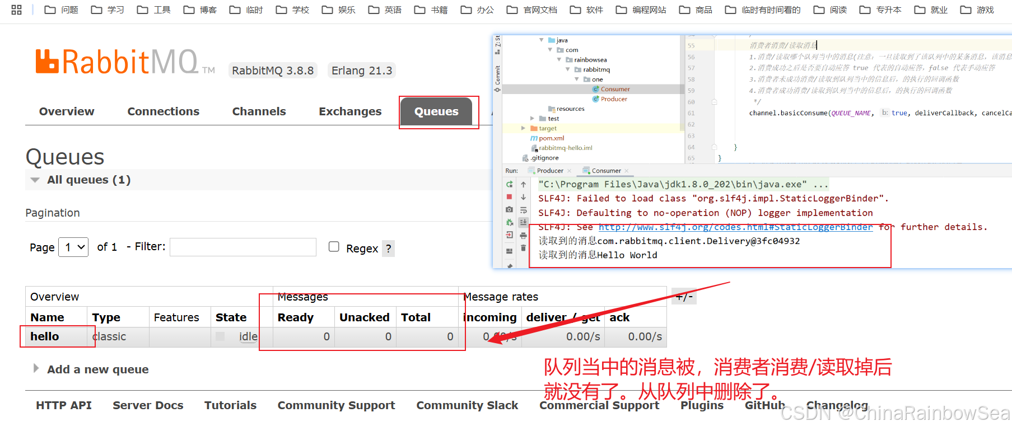
Task: Collapse the com package node
Action: point(550,50)
